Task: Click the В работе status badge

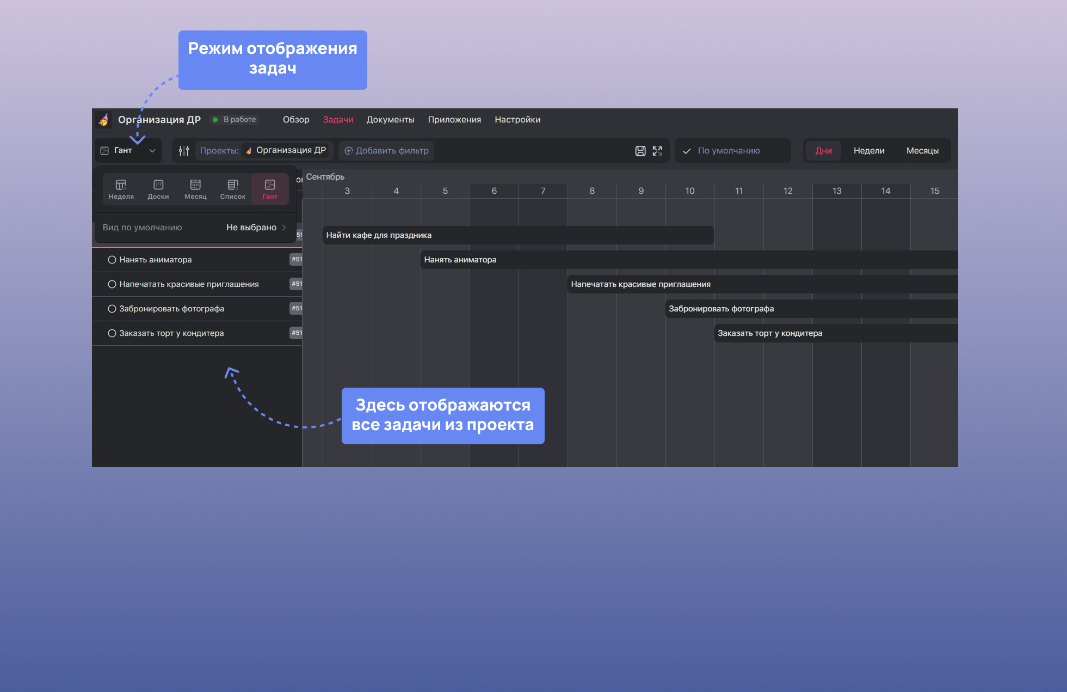Action: click(x=235, y=120)
